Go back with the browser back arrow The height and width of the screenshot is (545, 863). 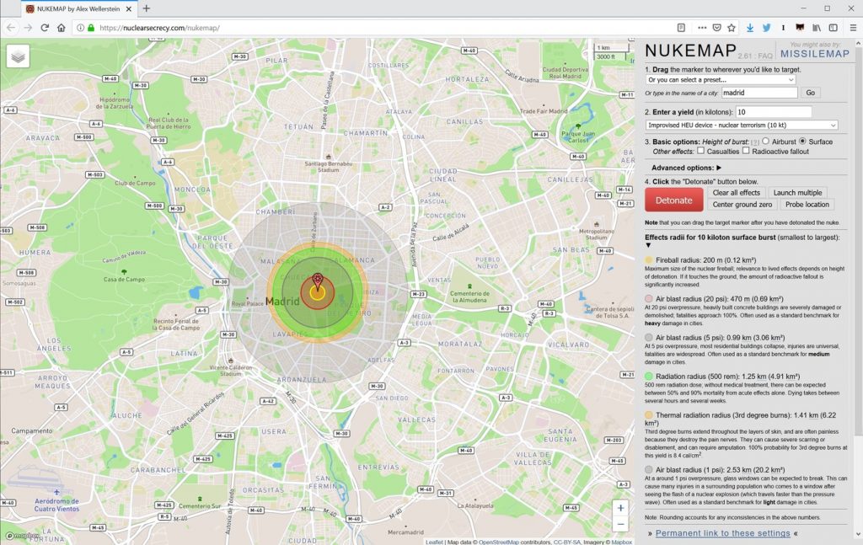(x=11, y=28)
